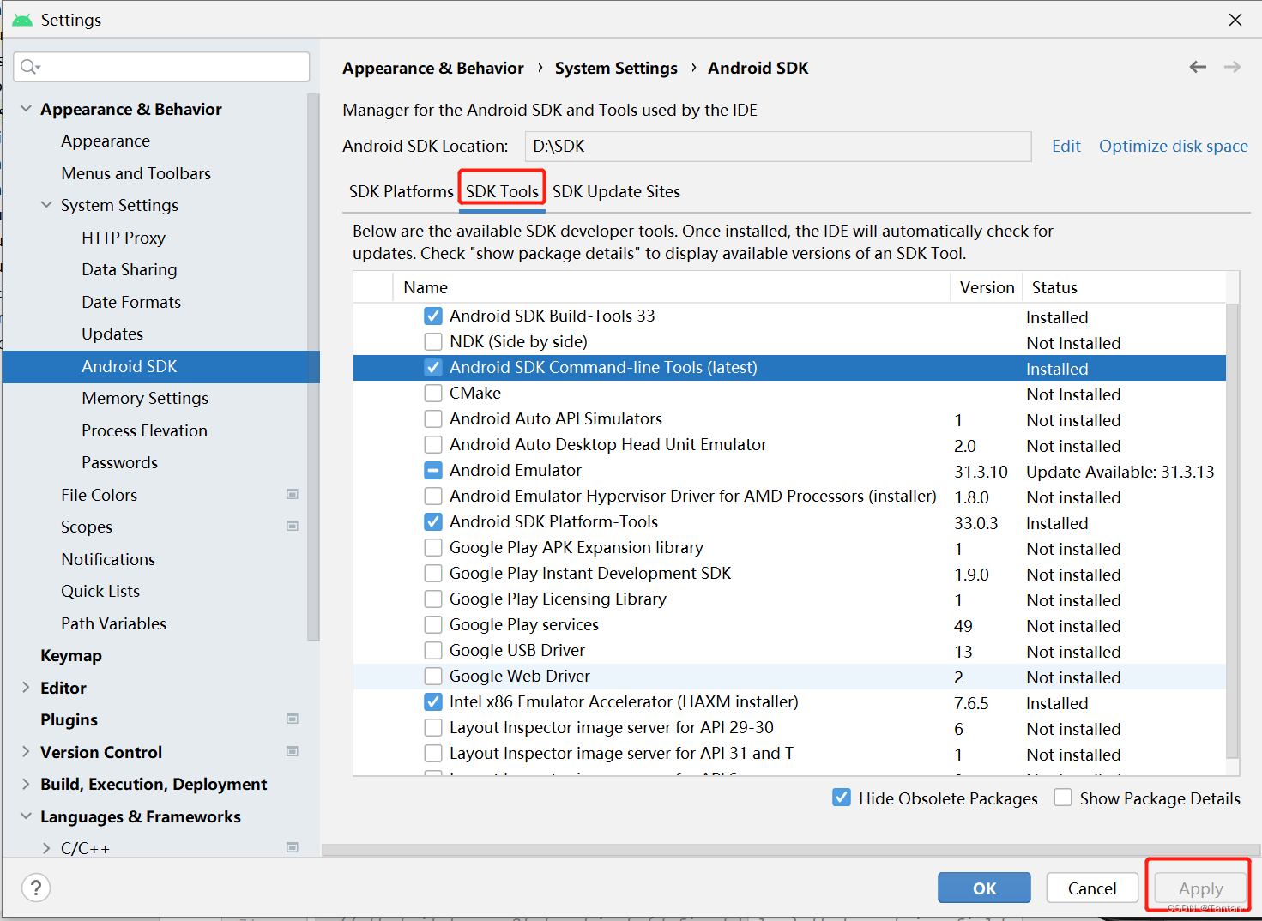Open Passwords settings
1262x921 pixels.
pyautogui.click(x=119, y=462)
